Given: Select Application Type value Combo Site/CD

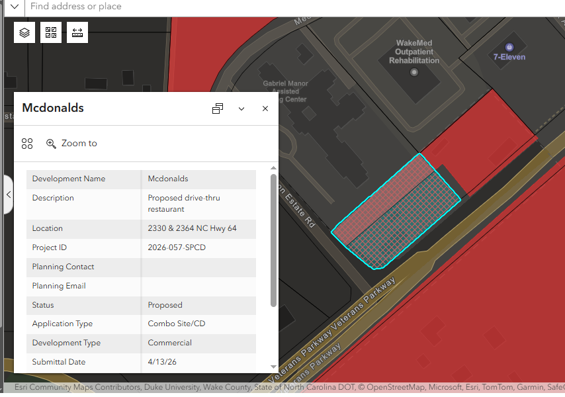Looking at the screenshot, I should tap(177, 324).
